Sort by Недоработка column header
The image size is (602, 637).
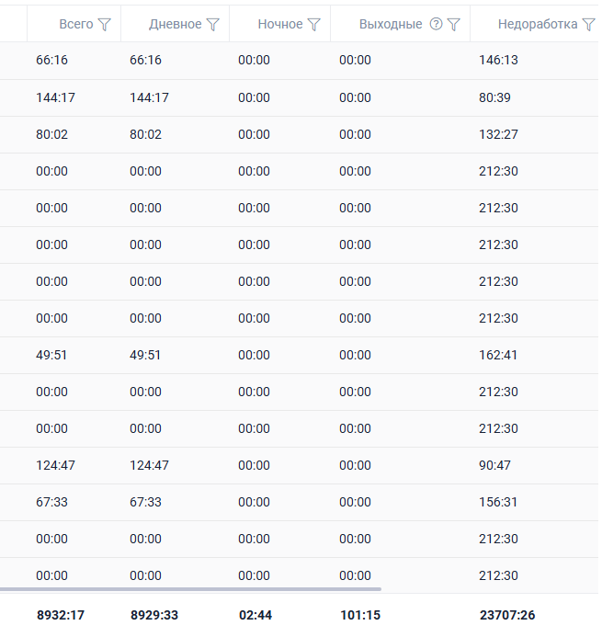click(x=538, y=25)
